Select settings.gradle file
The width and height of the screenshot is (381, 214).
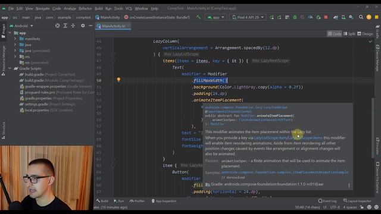pos(48,104)
